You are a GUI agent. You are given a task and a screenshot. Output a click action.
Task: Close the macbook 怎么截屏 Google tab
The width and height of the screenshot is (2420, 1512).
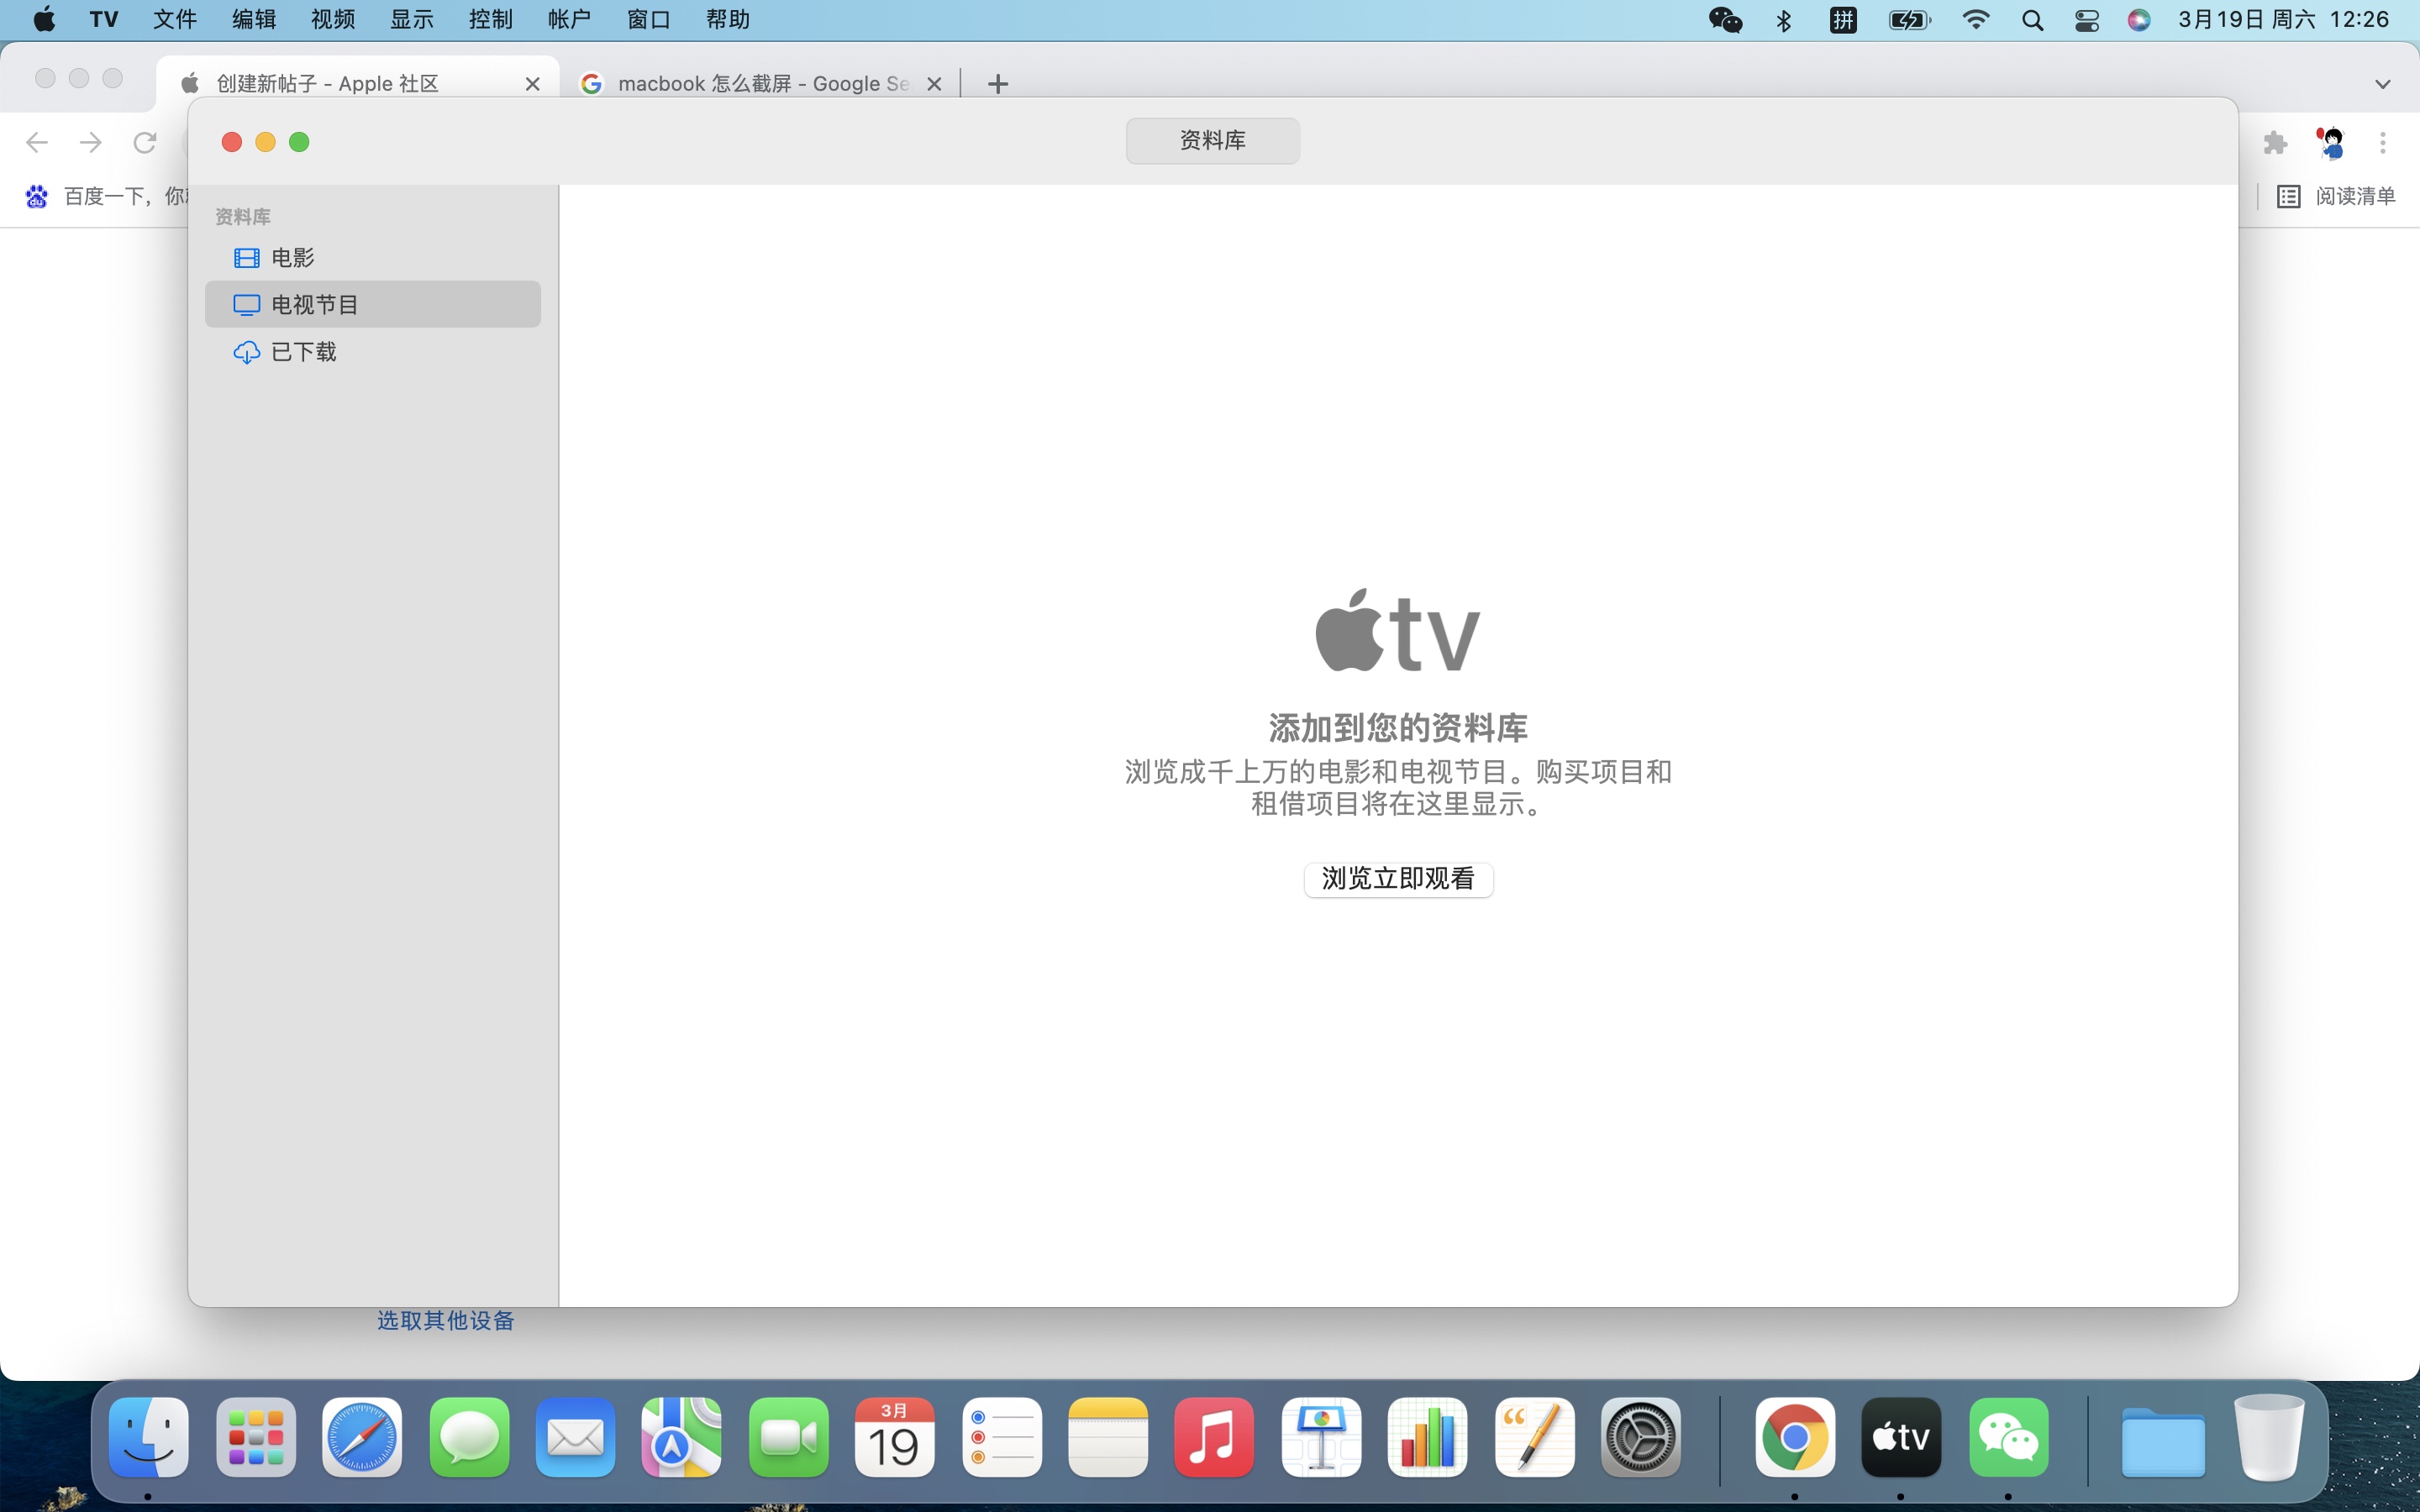(934, 84)
